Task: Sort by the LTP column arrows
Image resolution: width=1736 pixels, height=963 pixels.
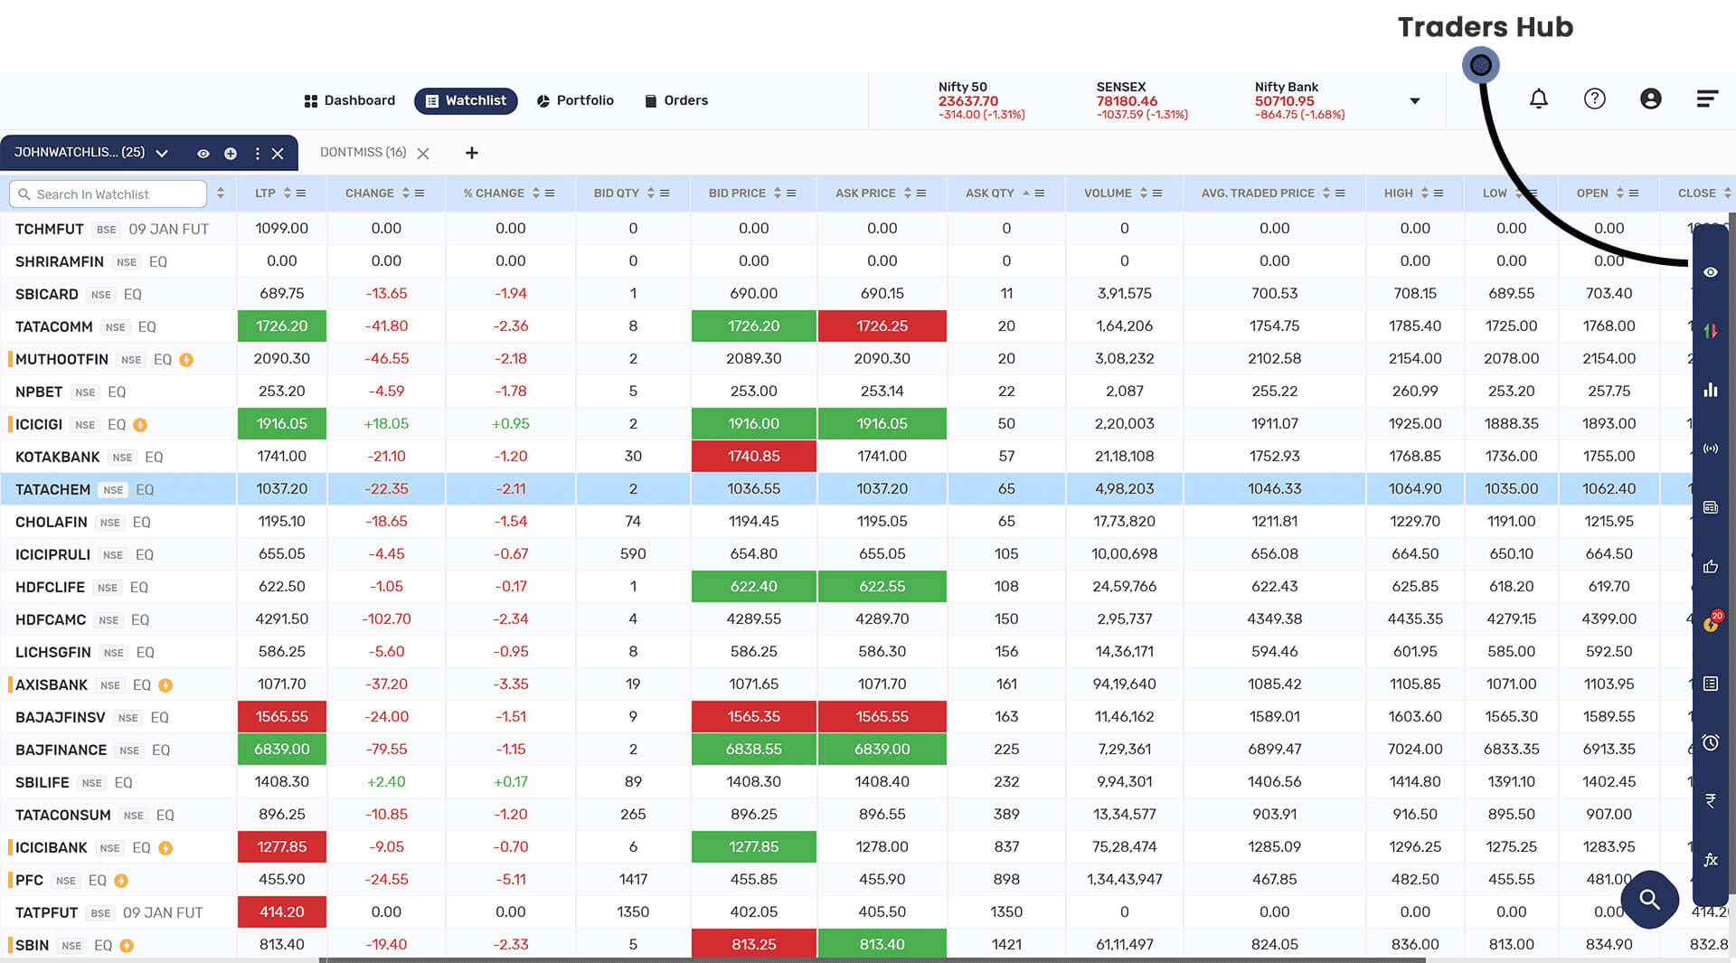Action: click(x=288, y=194)
